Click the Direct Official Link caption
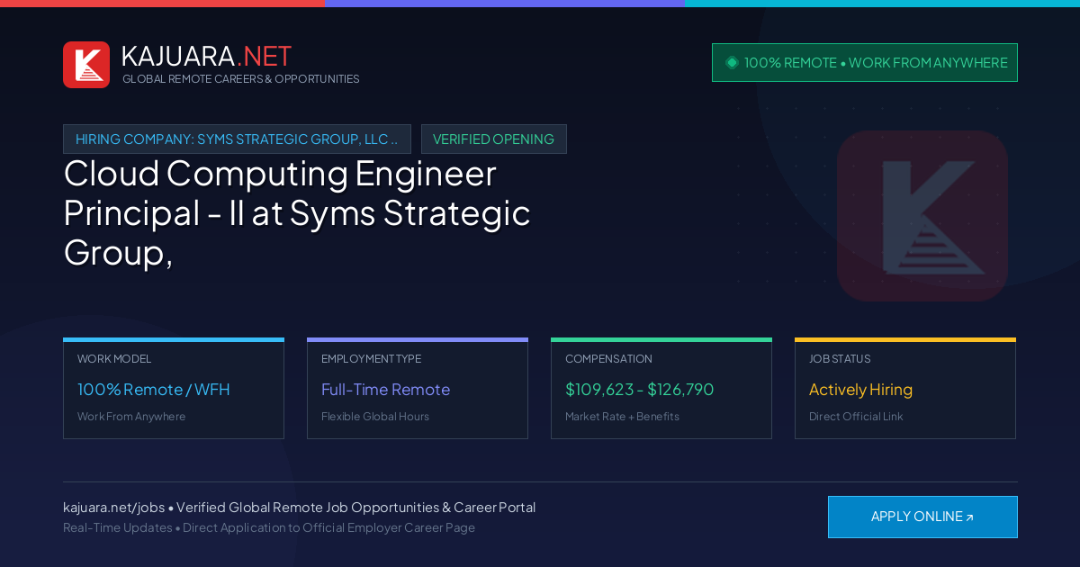The width and height of the screenshot is (1080, 567). [856, 417]
